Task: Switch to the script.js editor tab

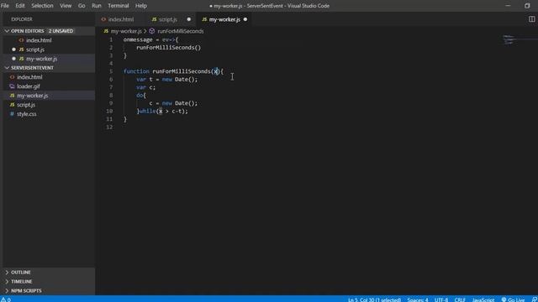Action: point(168,19)
